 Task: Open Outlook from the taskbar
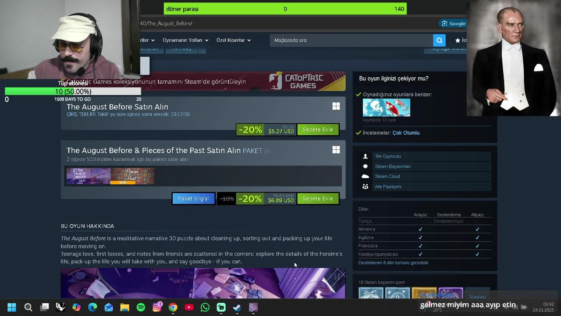tap(109, 308)
